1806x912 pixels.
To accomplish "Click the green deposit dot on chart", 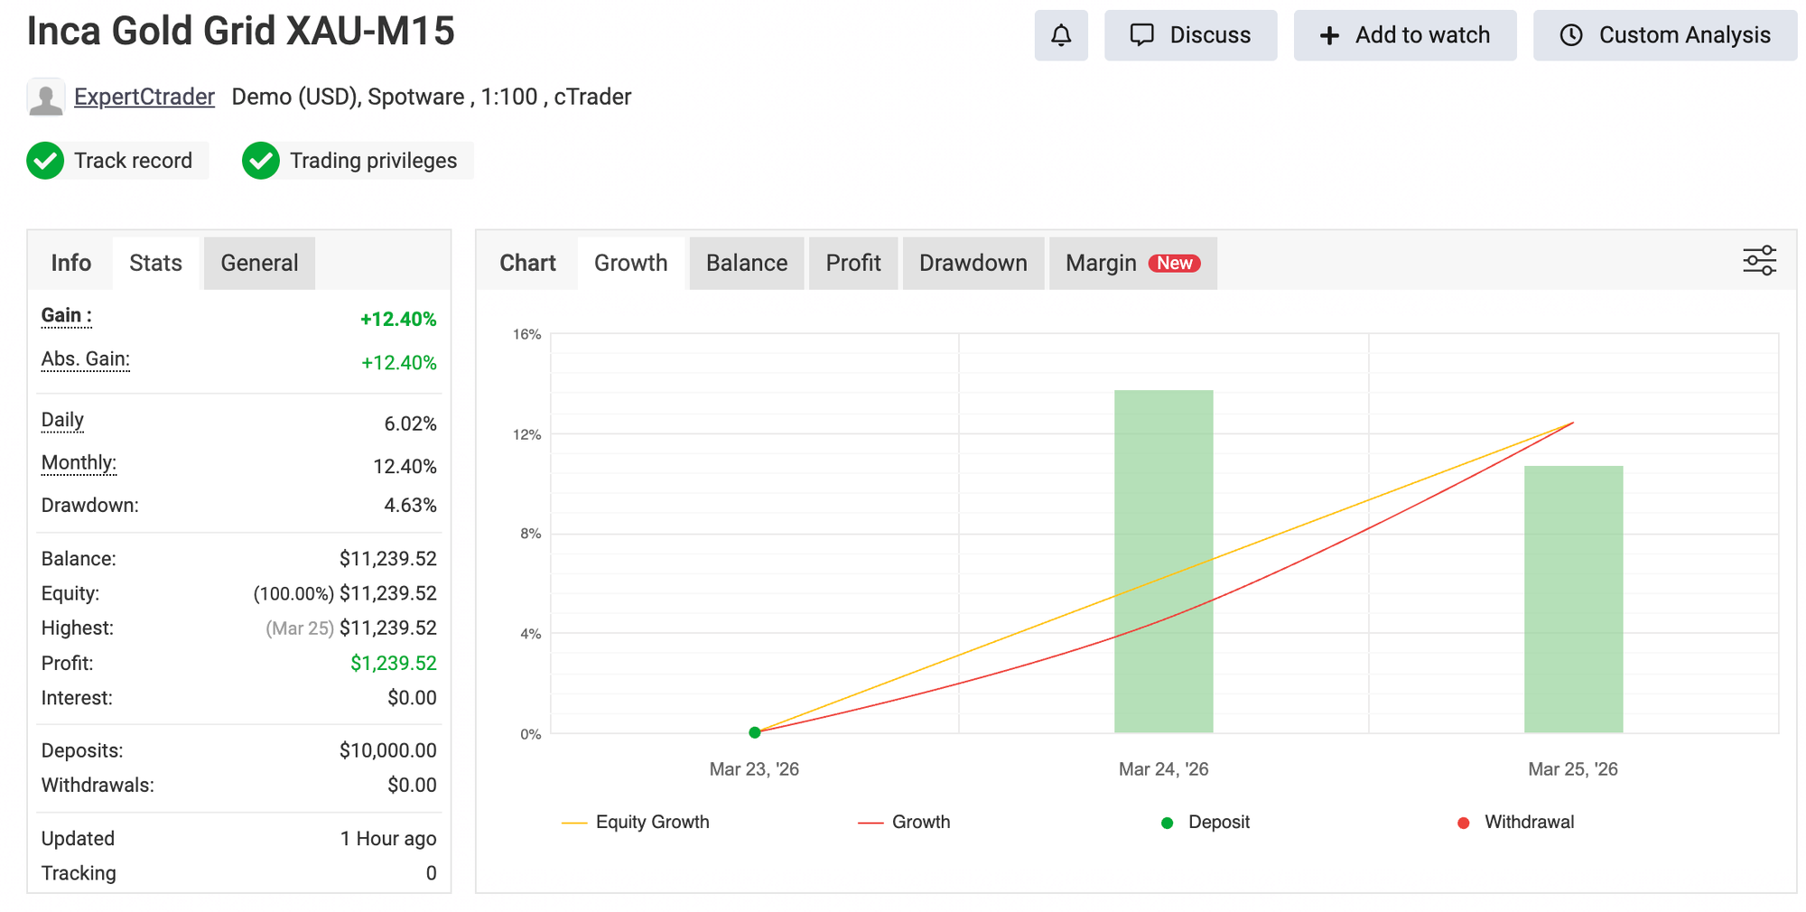I will pyautogui.click(x=755, y=732).
